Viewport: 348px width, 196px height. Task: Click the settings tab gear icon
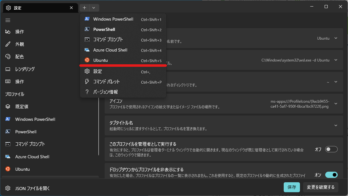(x=8, y=8)
